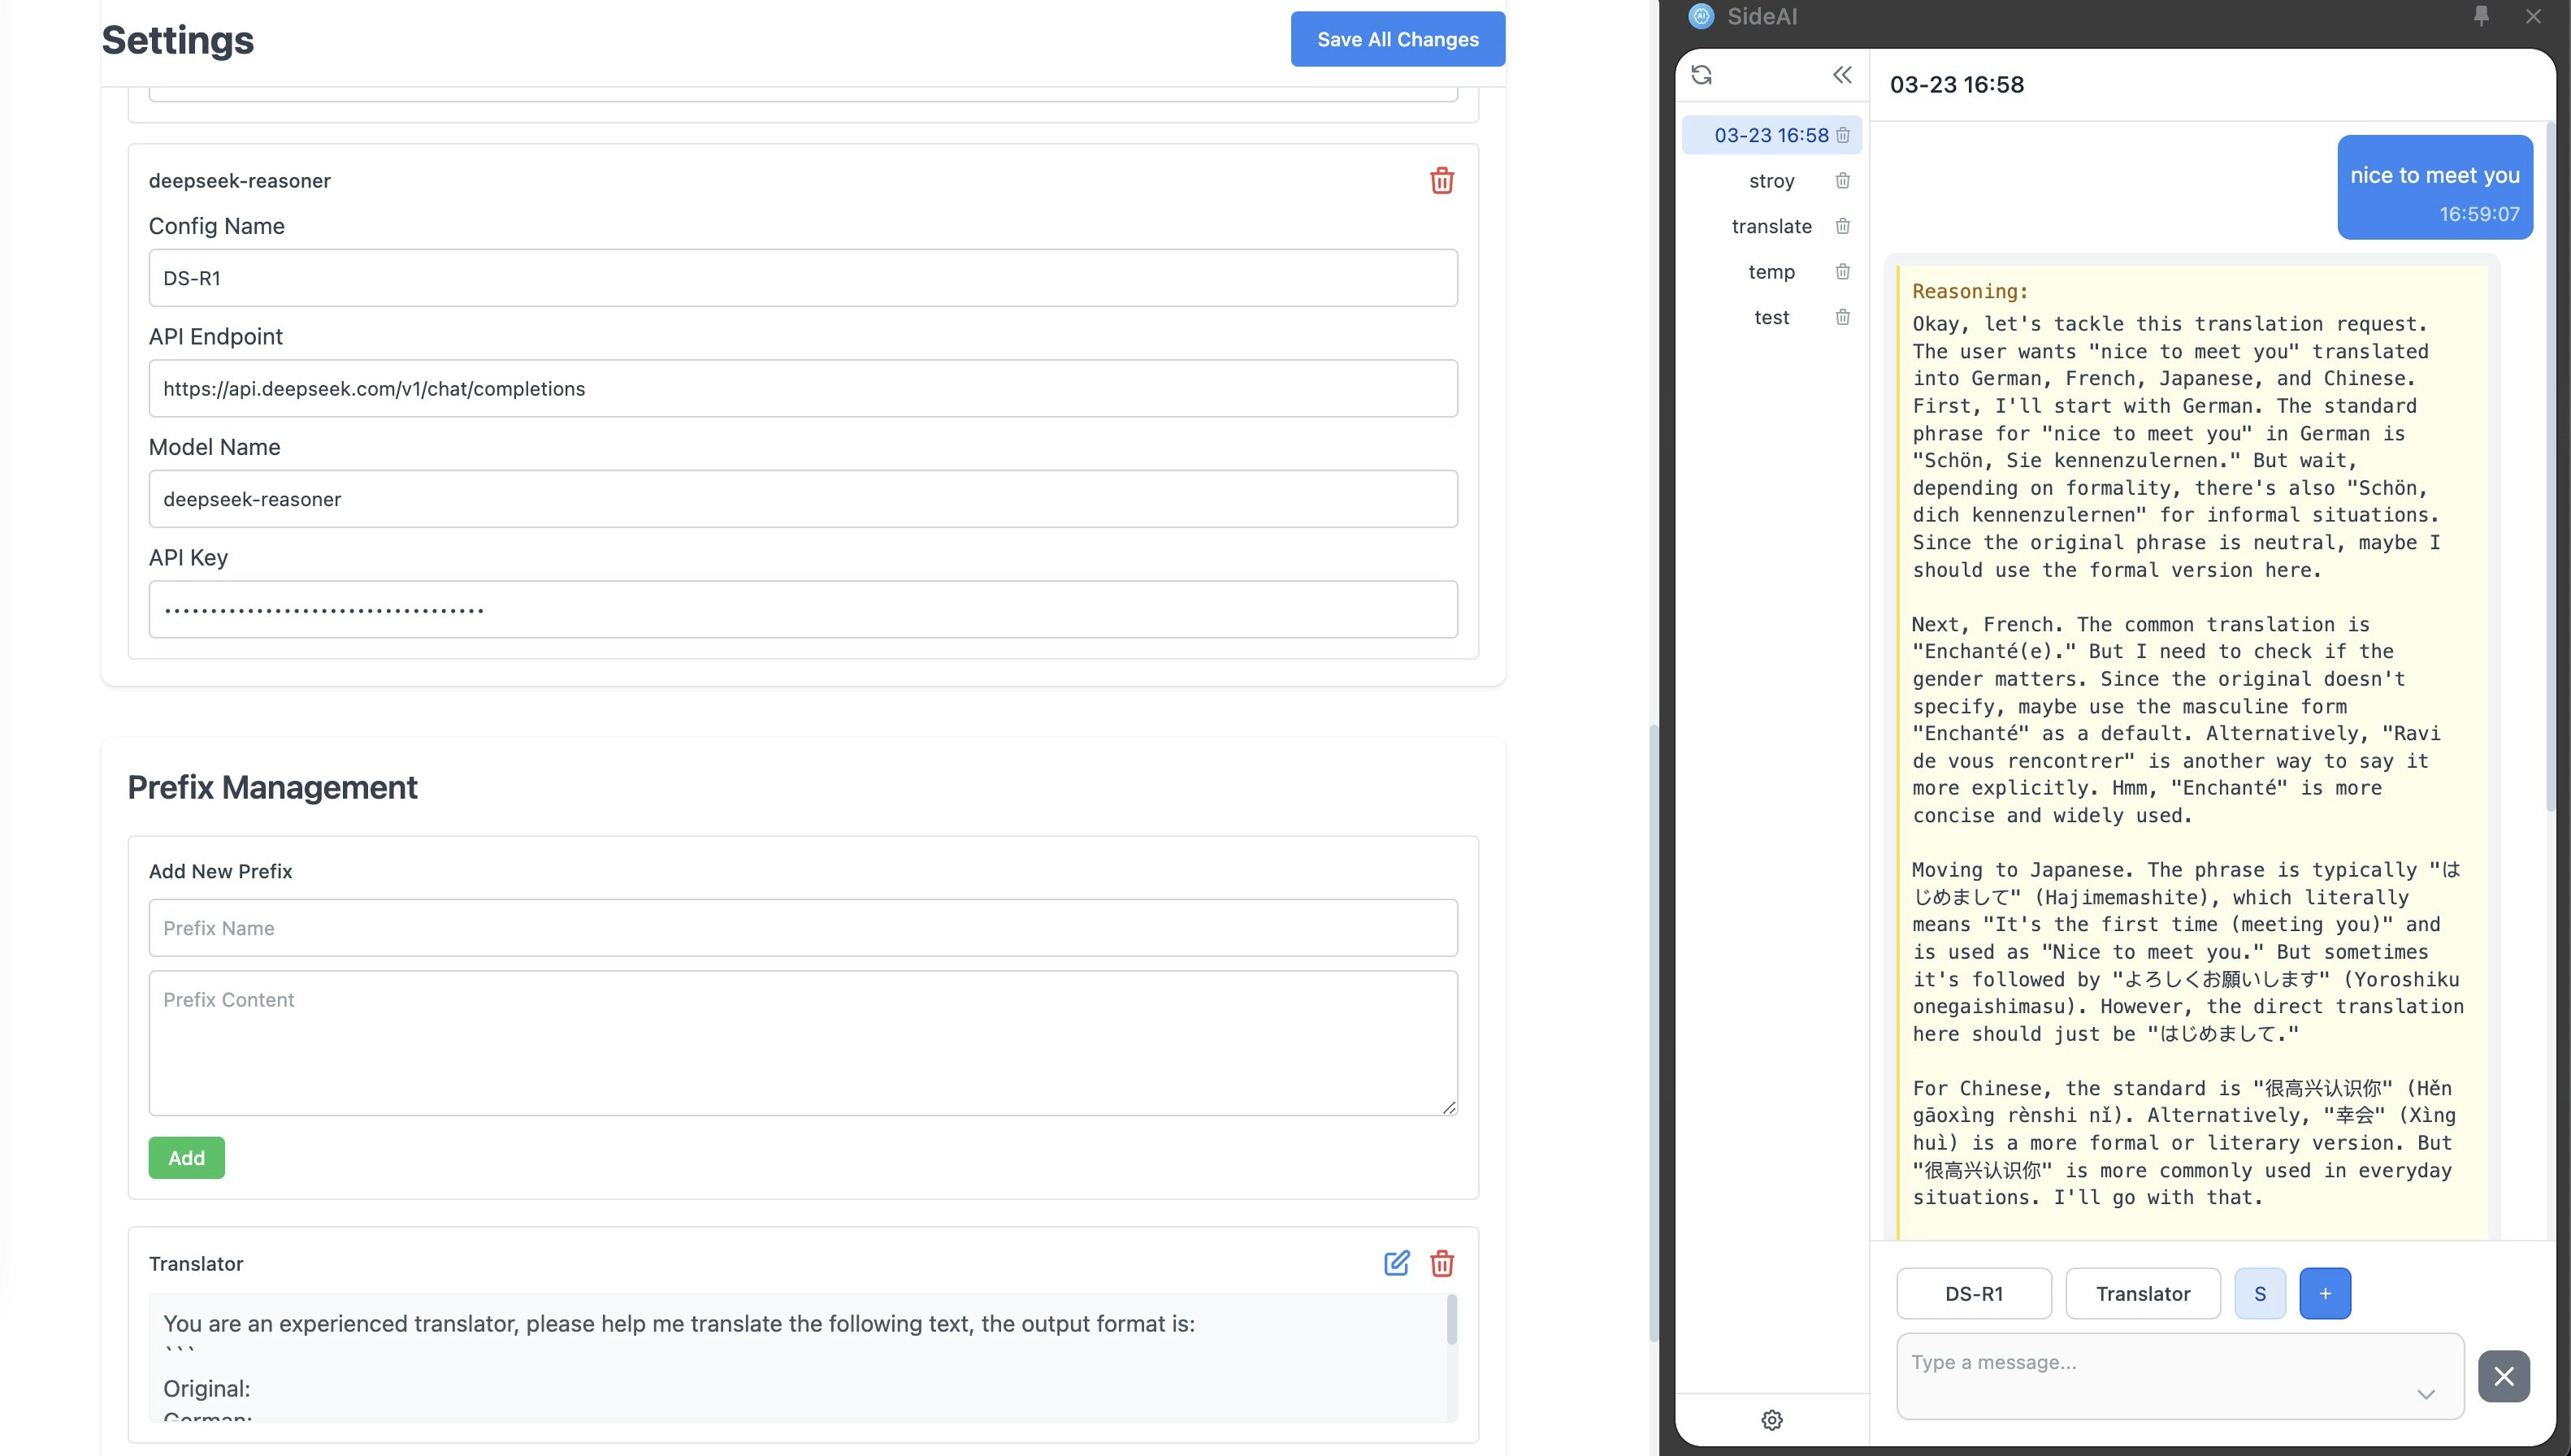Expand the message input chevron
Viewport: 2571px width, 1456px height.
[2425, 1394]
